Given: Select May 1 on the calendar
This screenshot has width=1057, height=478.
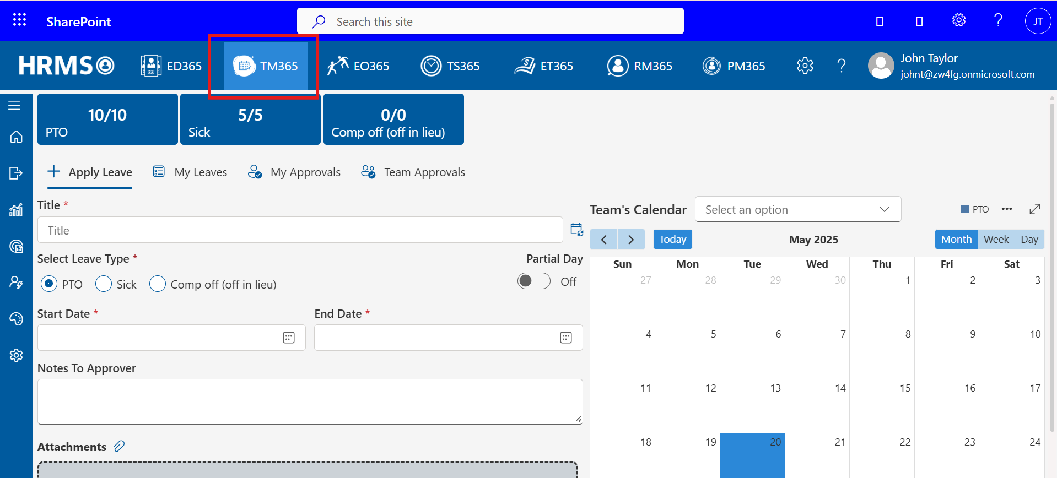Looking at the screenshot, I should tap(882, 298).
